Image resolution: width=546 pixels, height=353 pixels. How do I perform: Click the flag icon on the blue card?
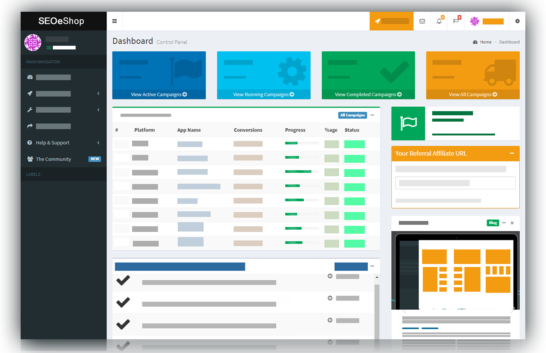(x=186, y=71)
